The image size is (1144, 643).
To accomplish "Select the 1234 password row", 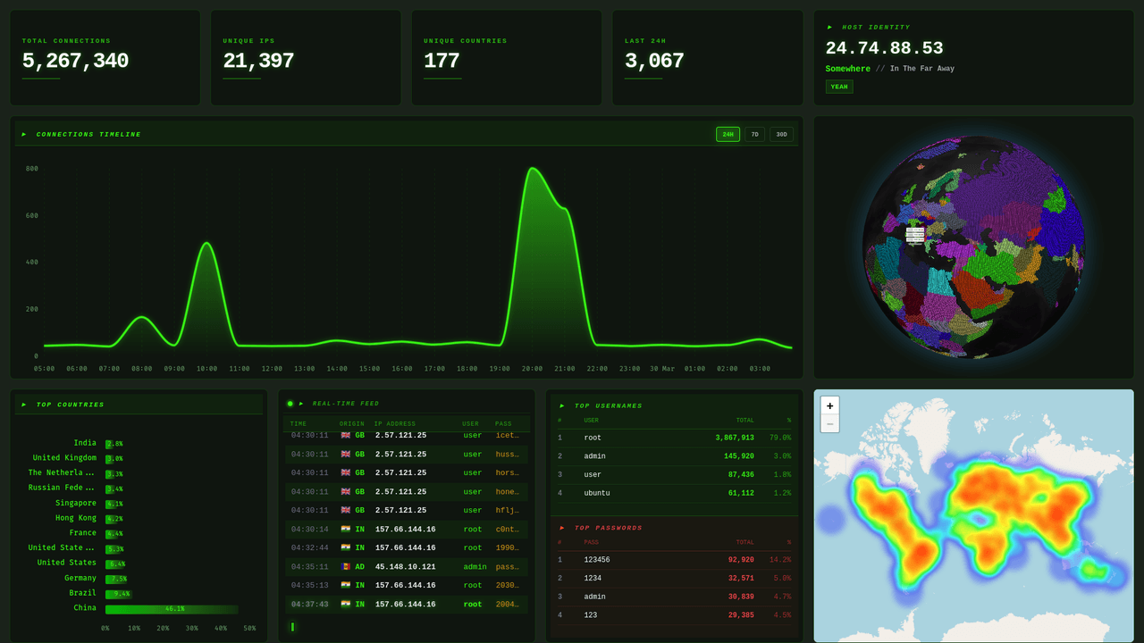I will pyautogui.click(x=674, y=578).
